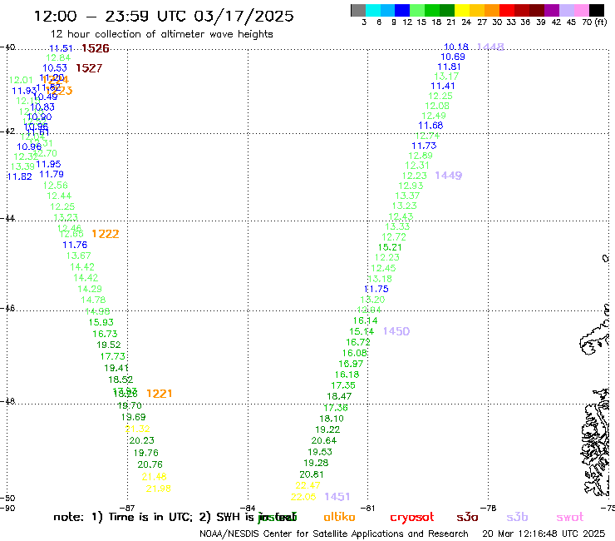
Task: Click the wave height value 18.52
Action: (x=121, y=380)
